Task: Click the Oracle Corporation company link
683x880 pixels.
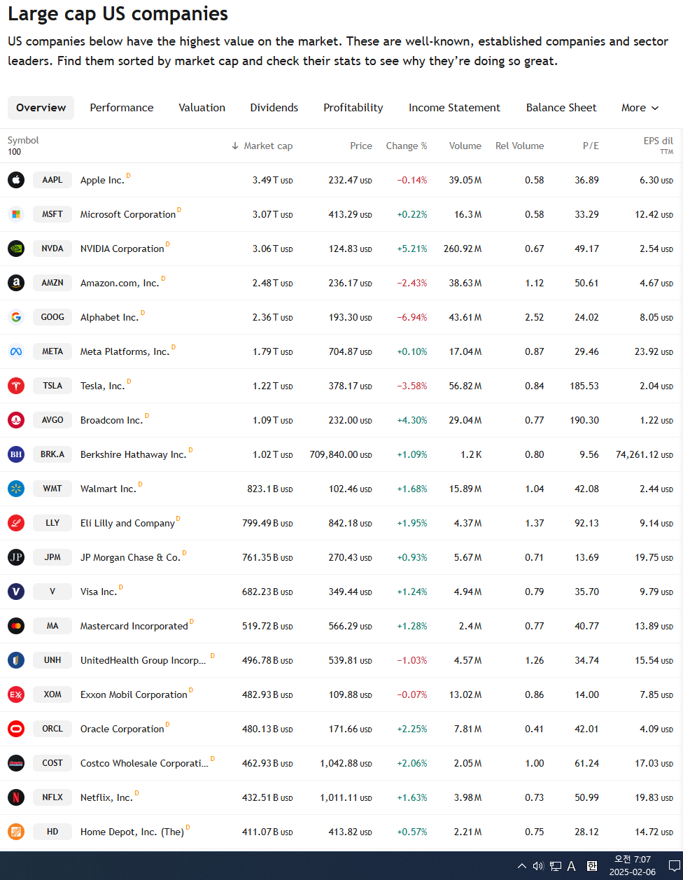Action: (x=122, y=729)
